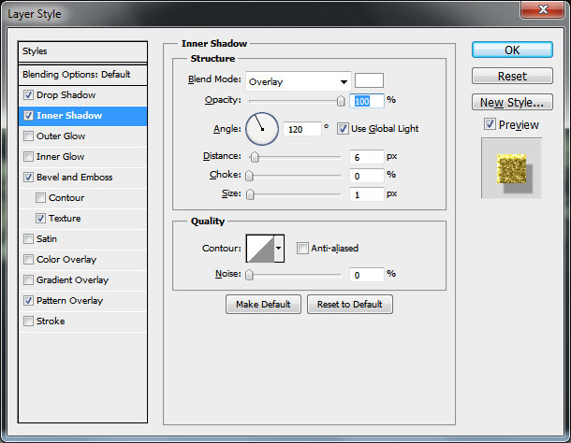The width and height of the screenshot is (571, 443).
Task: Open the Blend Mode Overlay dropdown
Action: (299, 81)
